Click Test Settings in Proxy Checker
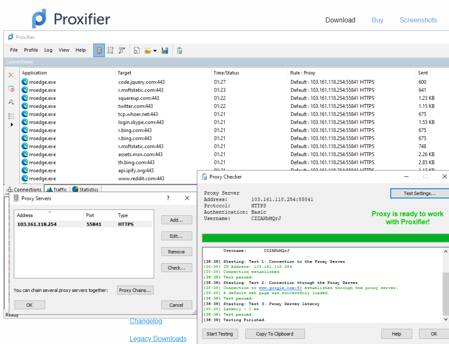 coord(419,193)
